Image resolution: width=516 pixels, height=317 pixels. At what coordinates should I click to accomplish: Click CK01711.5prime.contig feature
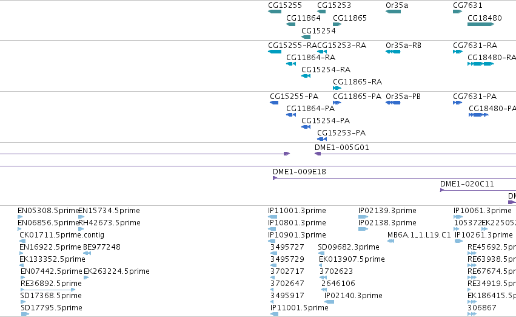(x=22, y=241)
